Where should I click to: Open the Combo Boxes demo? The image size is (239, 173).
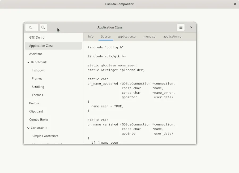39,120
